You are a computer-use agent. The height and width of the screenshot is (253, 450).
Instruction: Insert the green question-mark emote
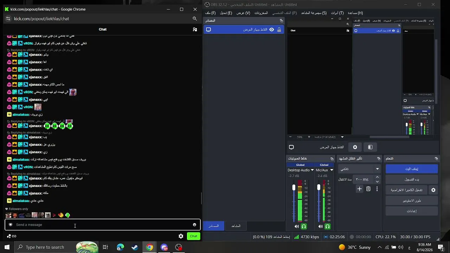tap(67, 215)
